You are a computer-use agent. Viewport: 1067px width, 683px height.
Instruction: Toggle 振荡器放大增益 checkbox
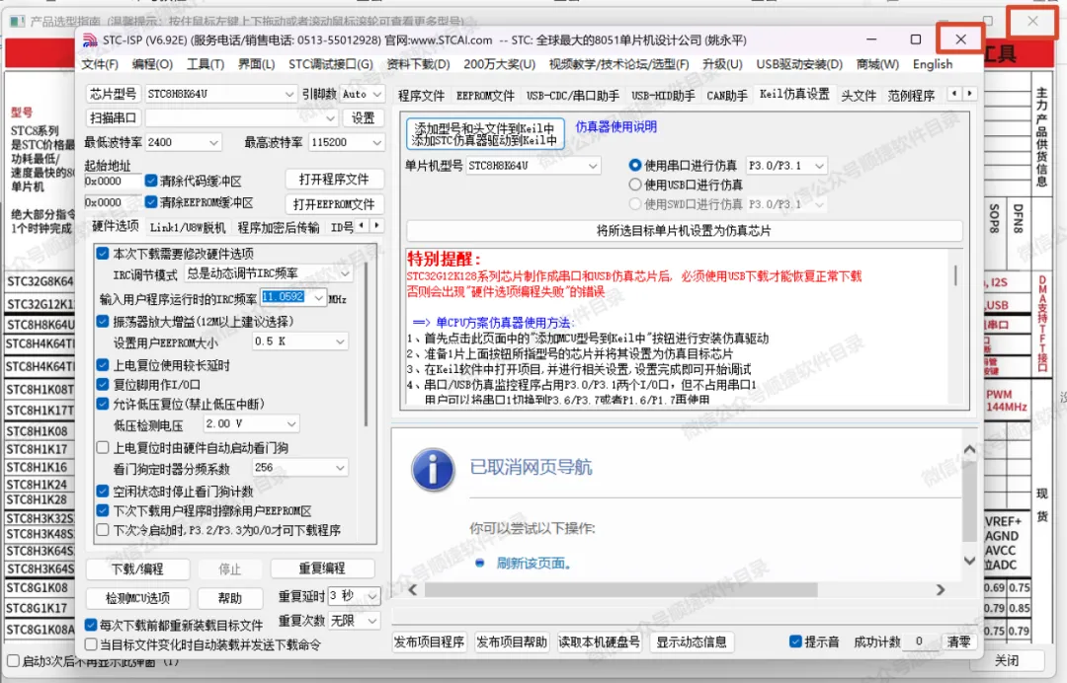tap(103, 321)
